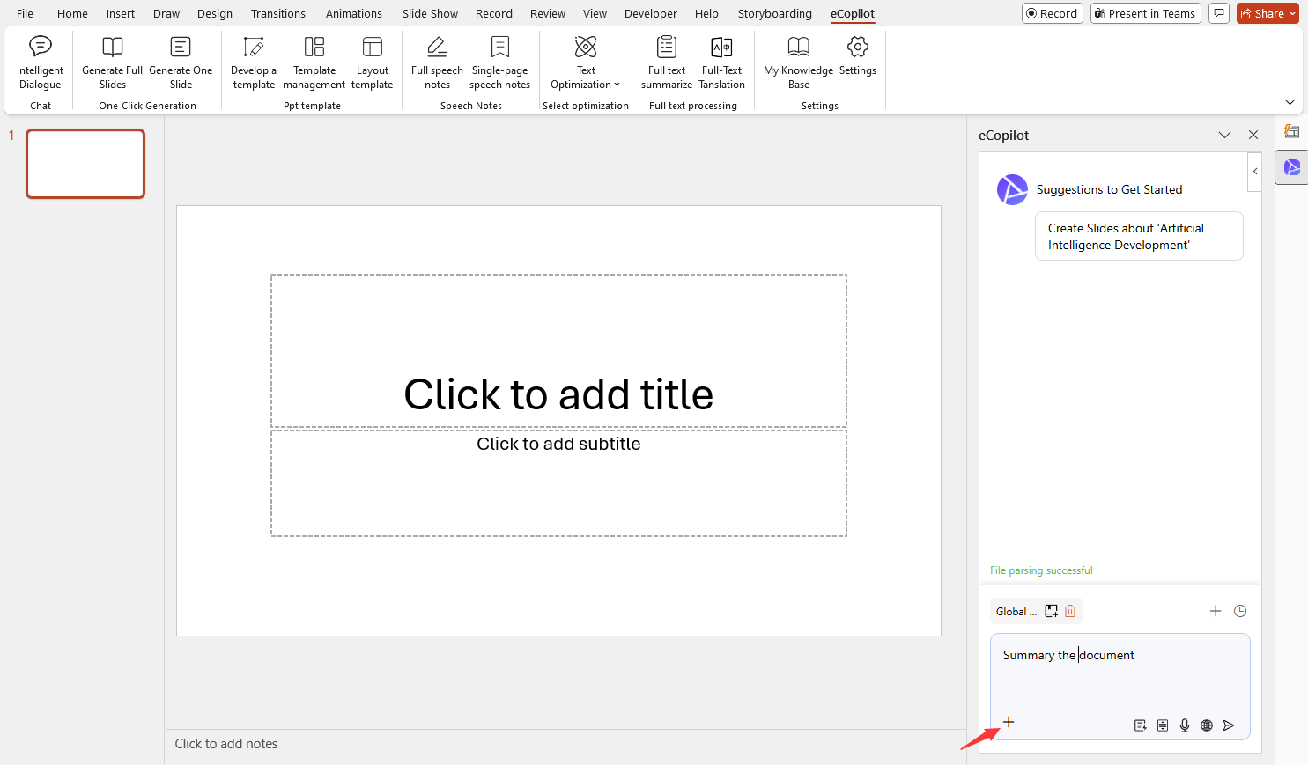Open My Knowledge Base

[x=798, y=63]
